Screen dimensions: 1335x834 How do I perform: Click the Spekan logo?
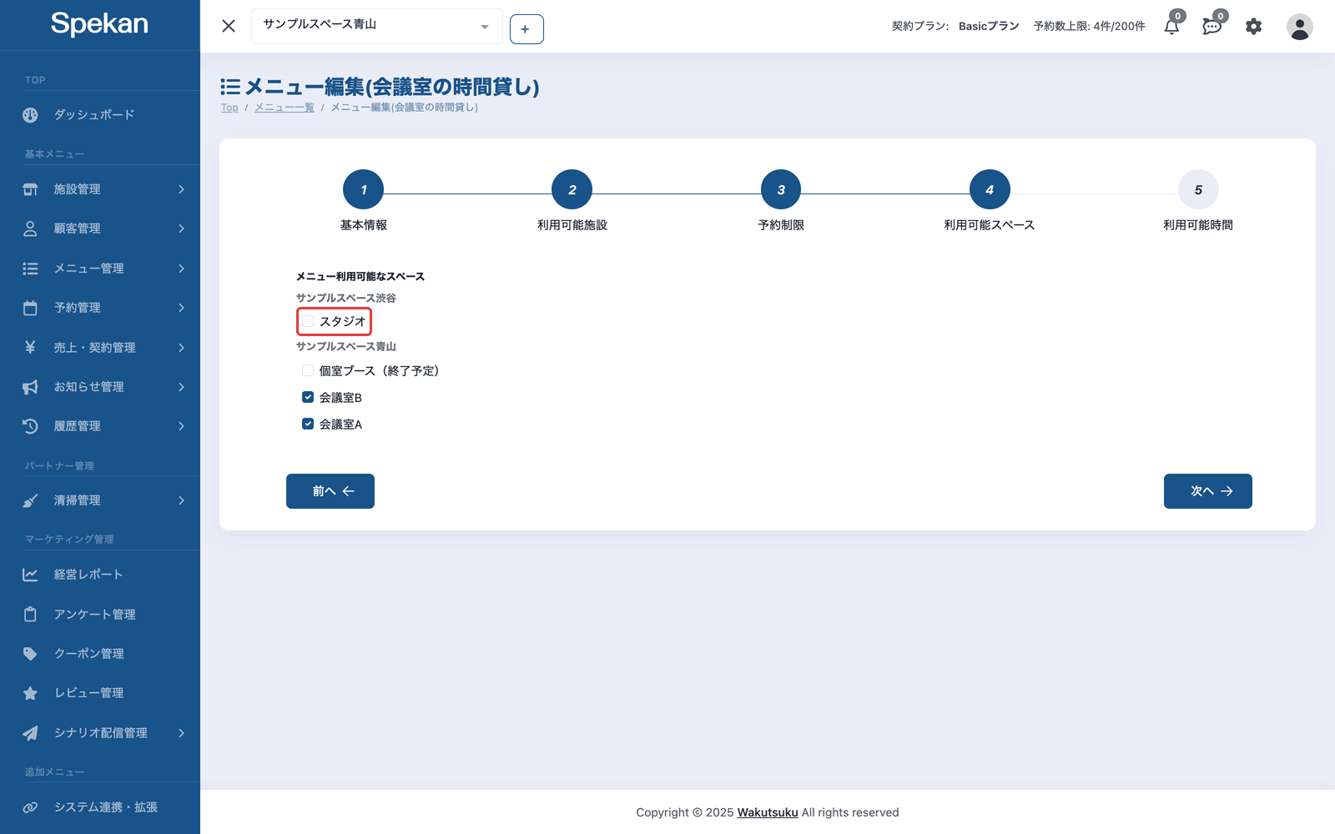99,24
